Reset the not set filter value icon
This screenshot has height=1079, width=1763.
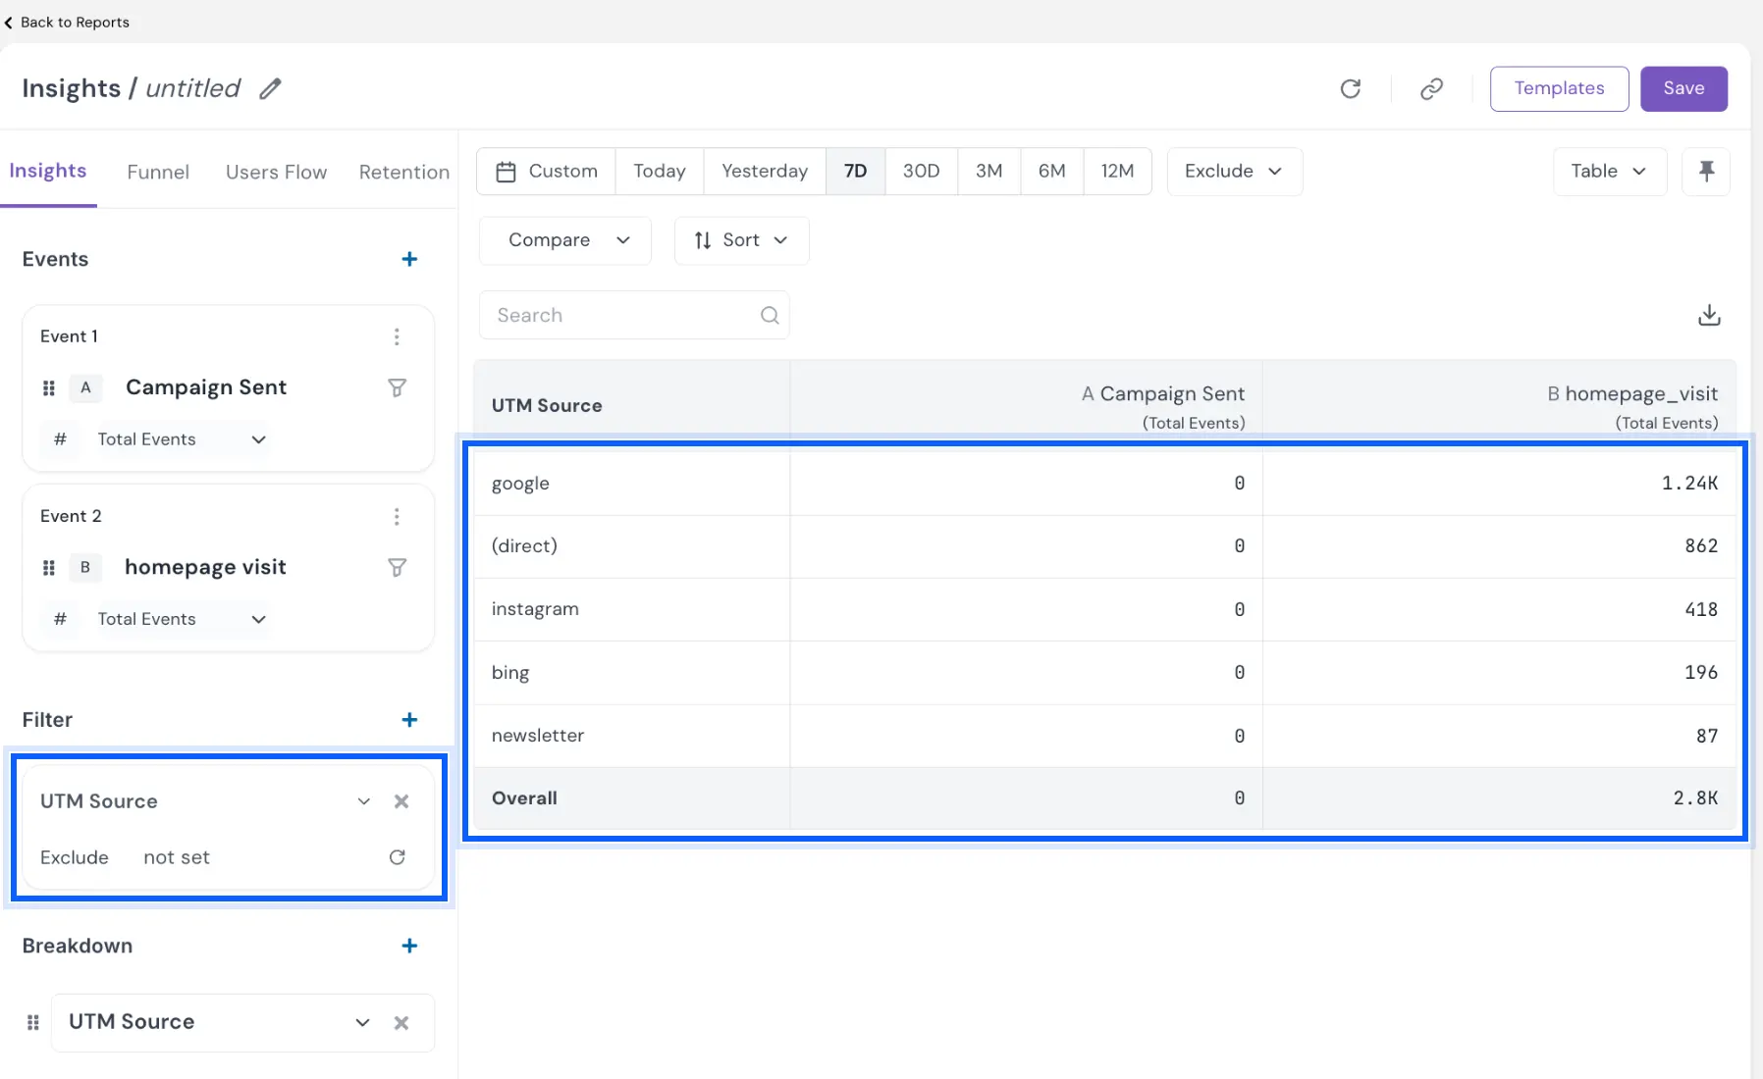397,857
